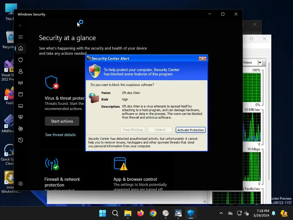This screenshot has width=293, height=220.
Task: Click the Views menu in background window
Action: (248, 62)
